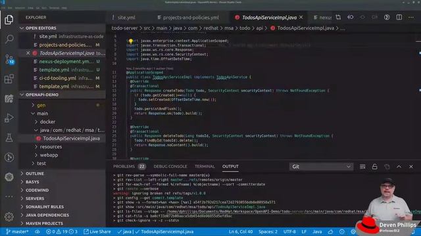Open the Run and Debug view icon
The height and width of the screenshot is (236, 421).
pos(9,118)
